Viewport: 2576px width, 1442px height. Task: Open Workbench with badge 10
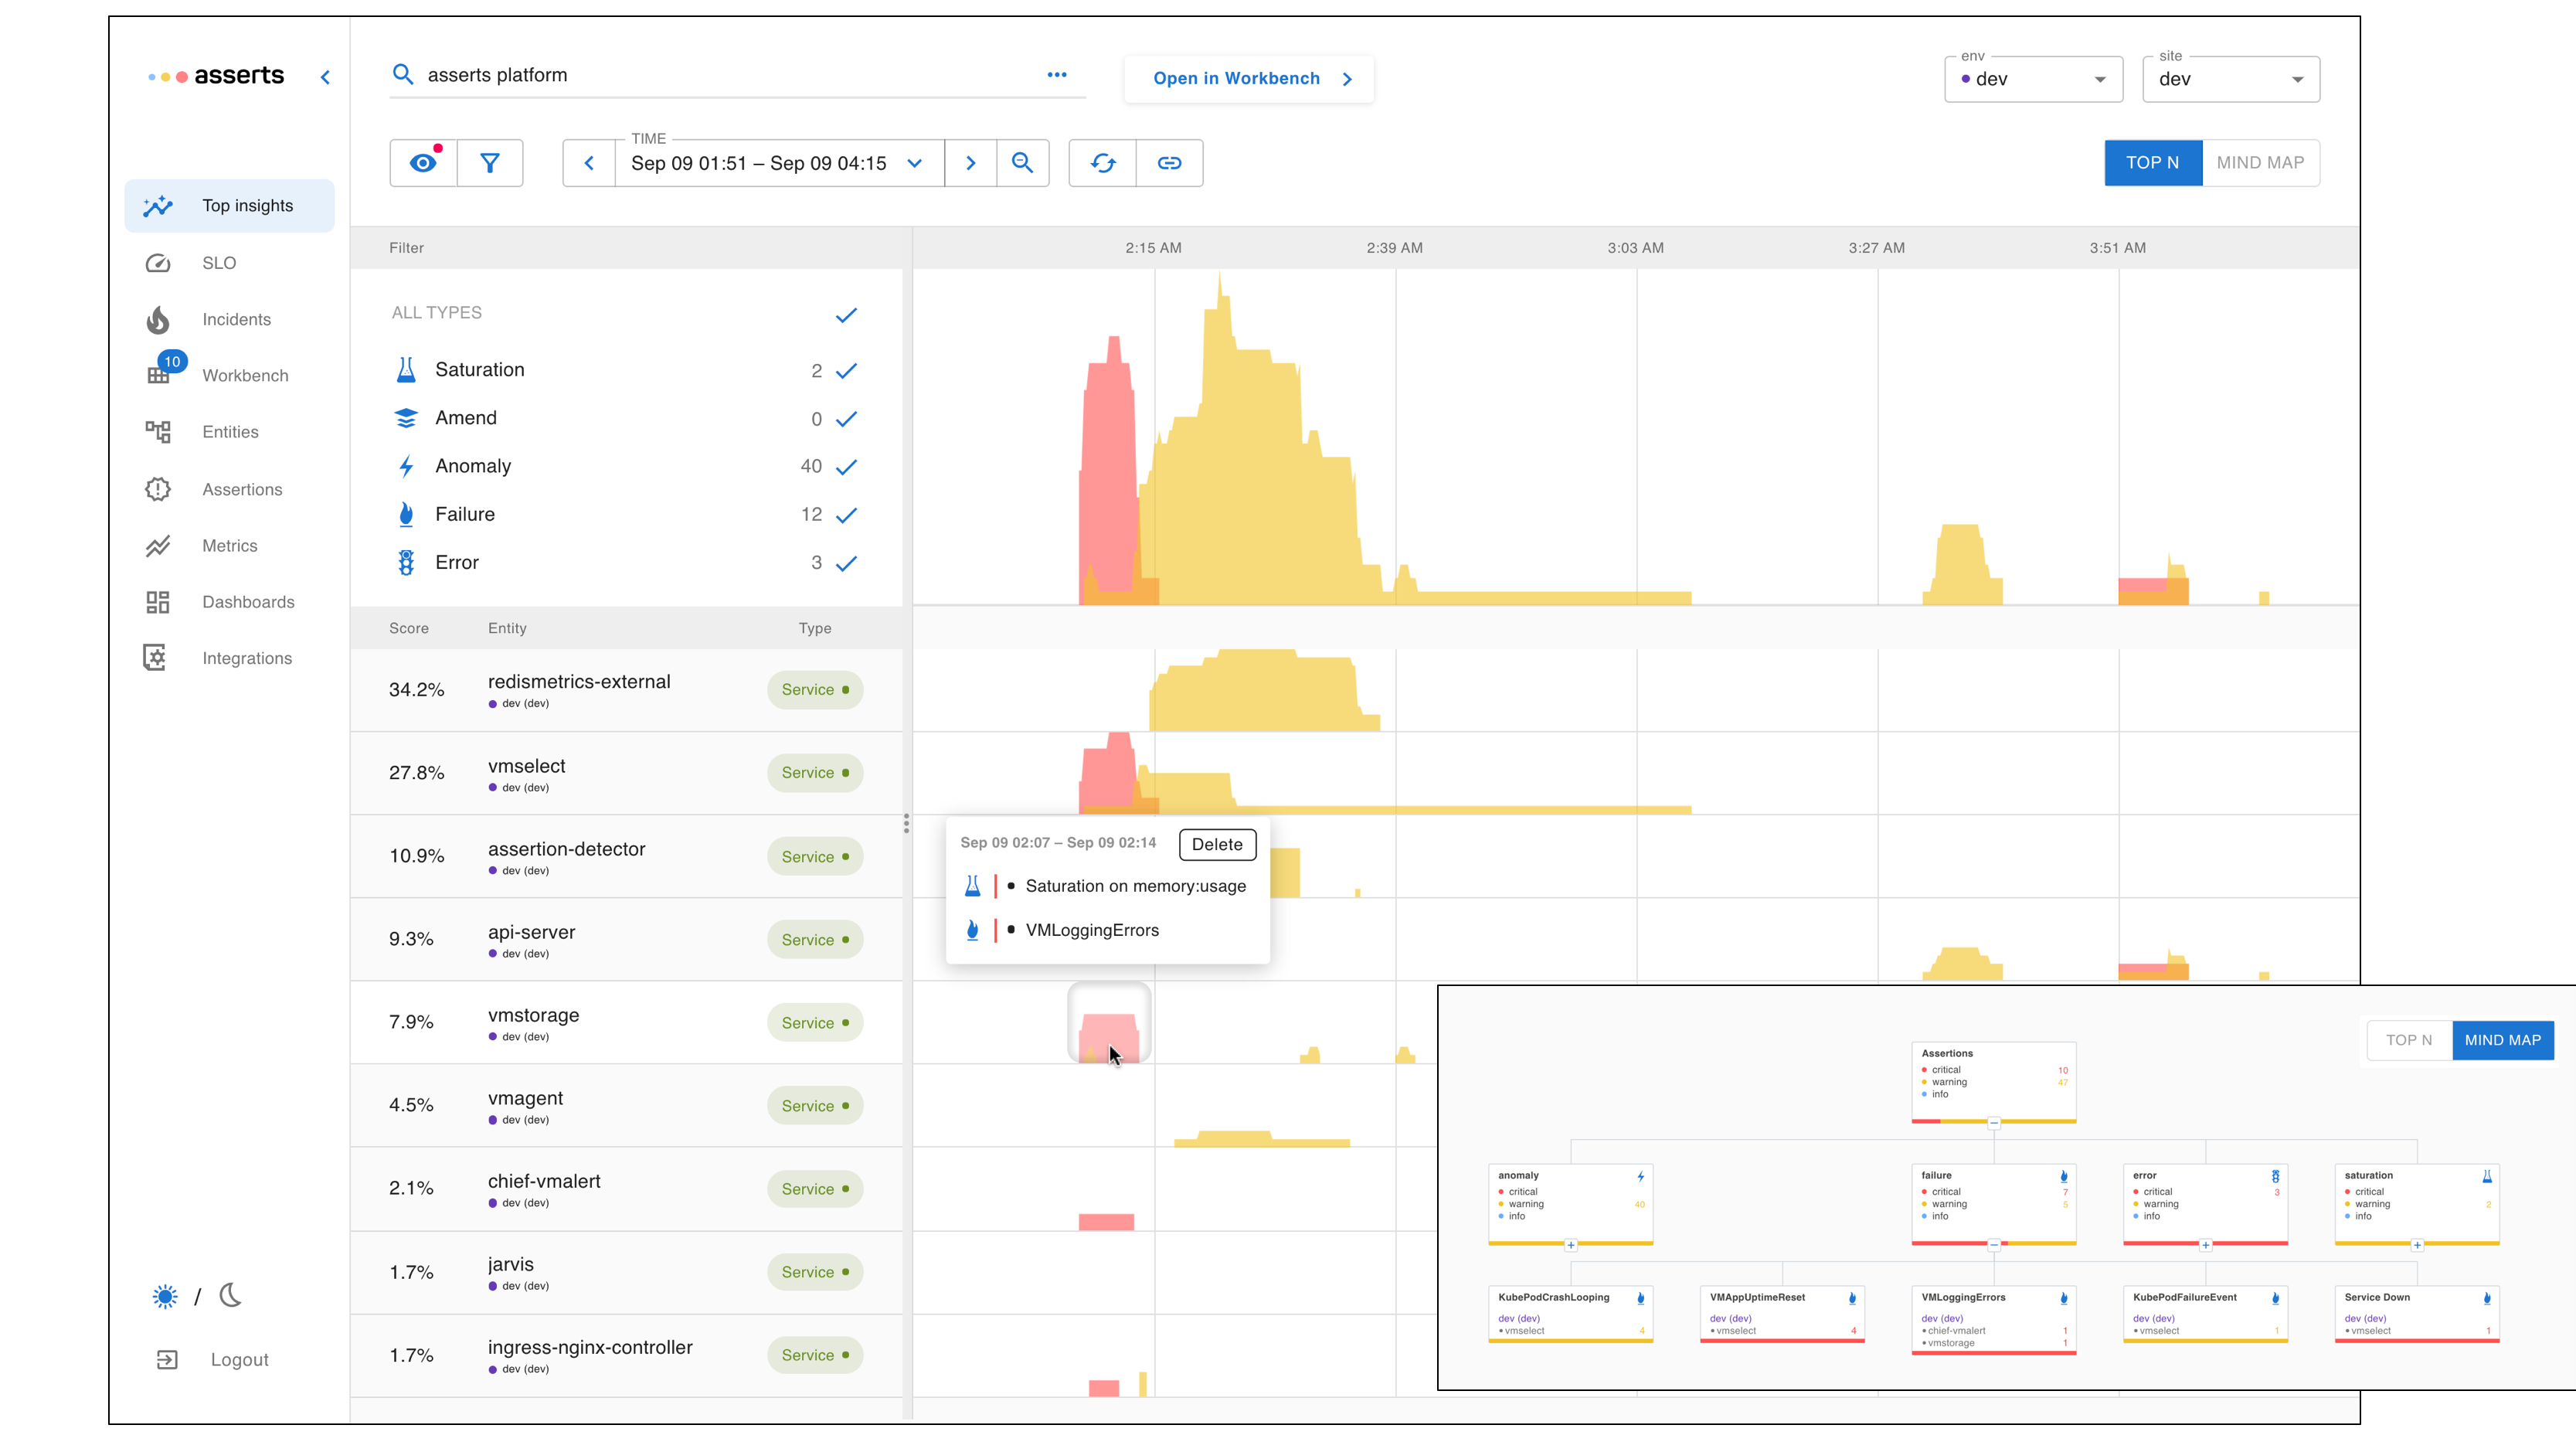point(244,375)
